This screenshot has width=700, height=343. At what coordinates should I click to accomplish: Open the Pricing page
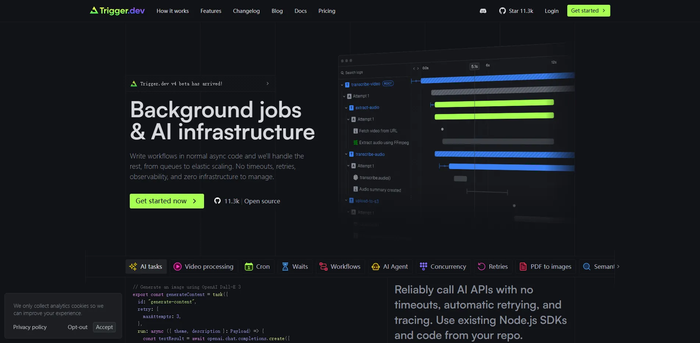[x=327, y=11]
